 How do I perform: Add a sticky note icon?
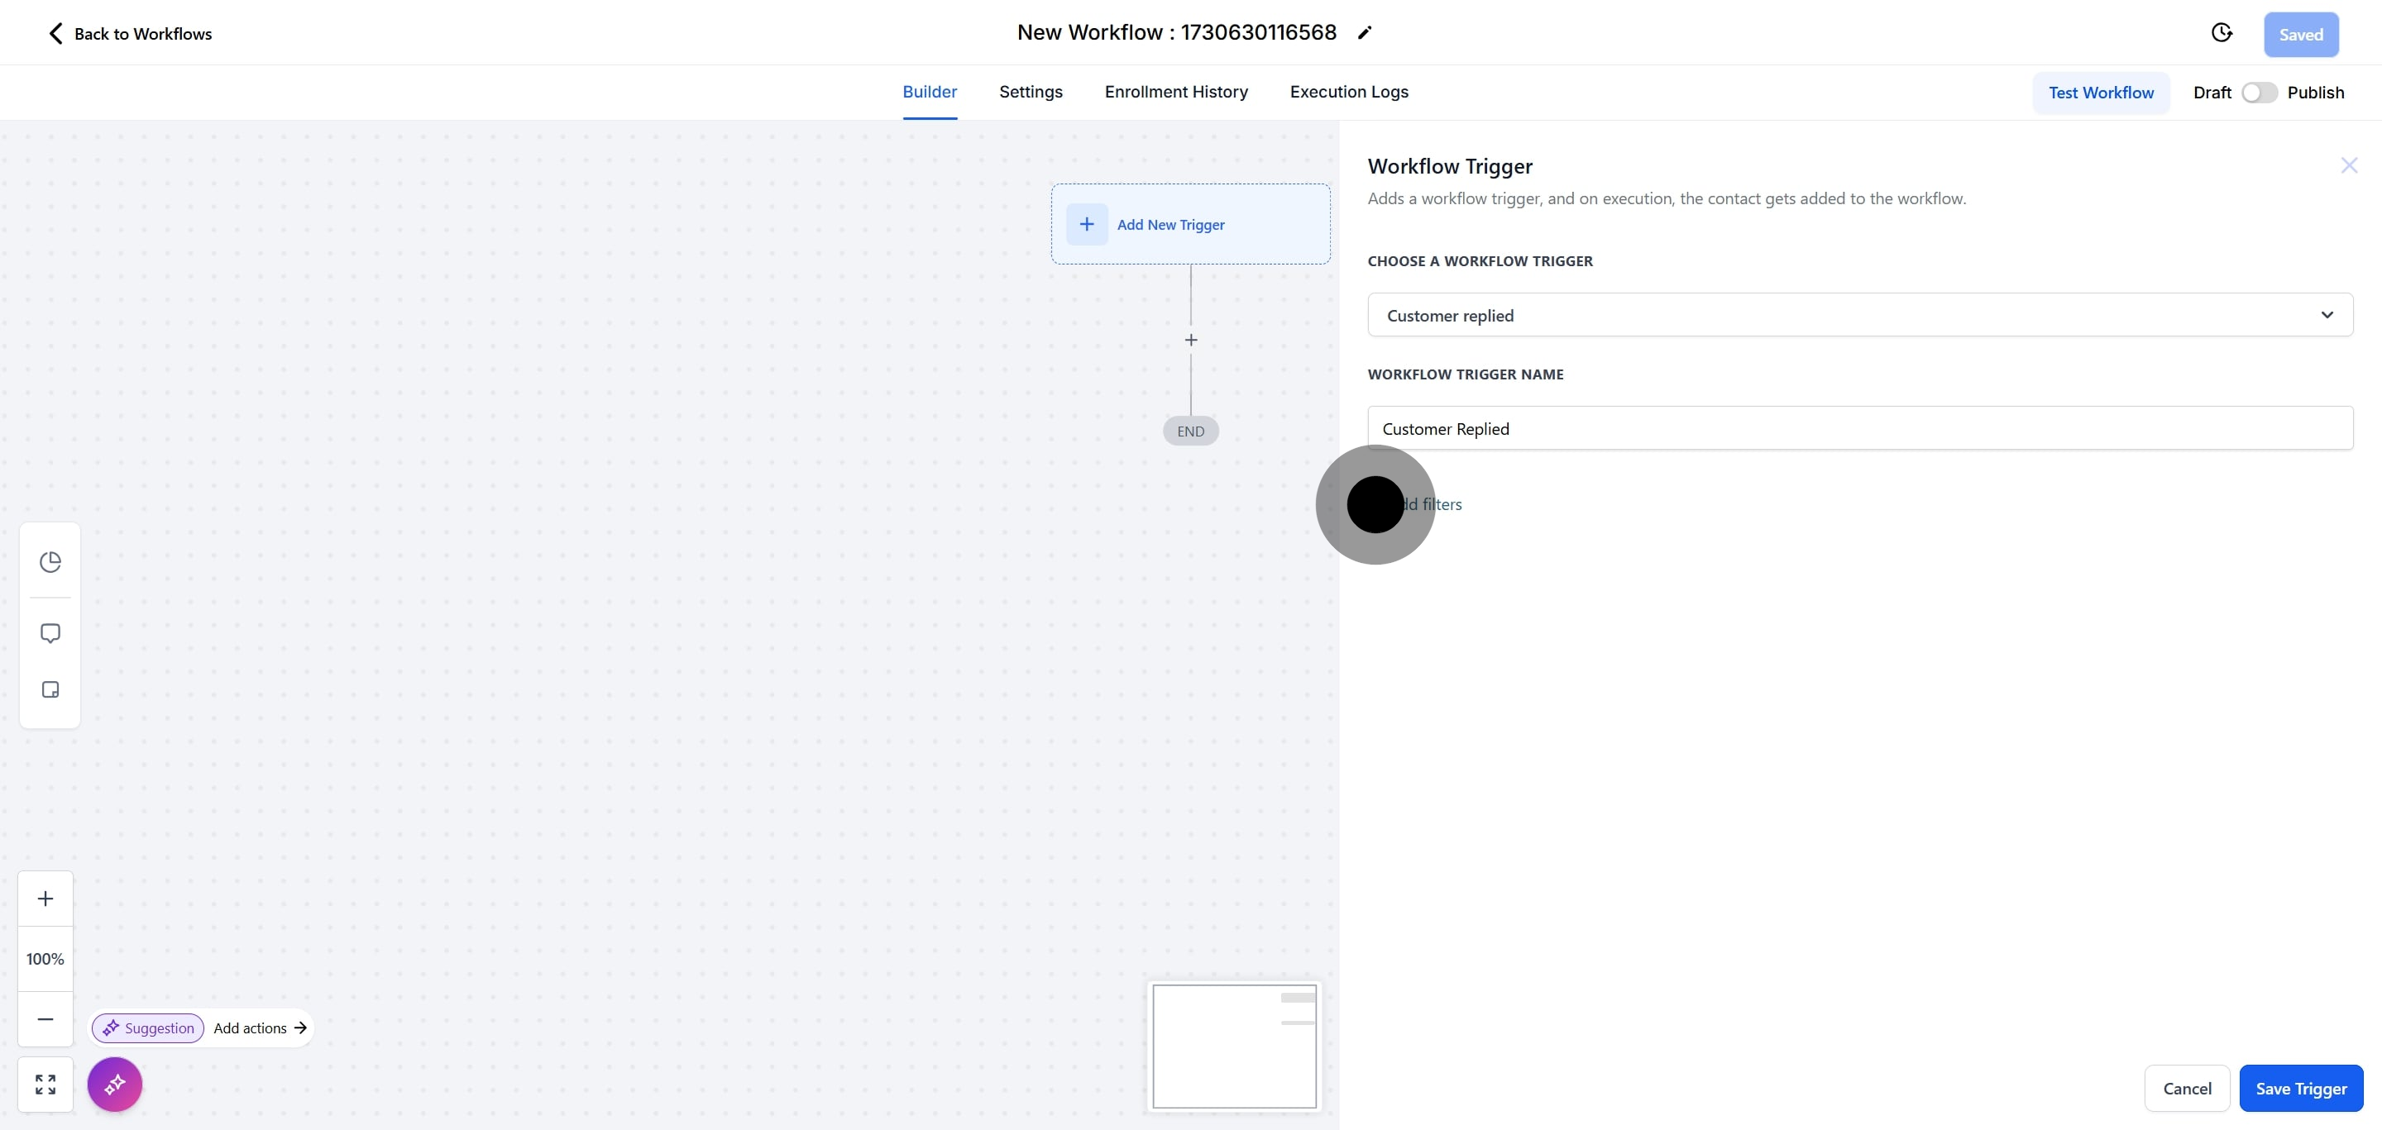(50, 689)
